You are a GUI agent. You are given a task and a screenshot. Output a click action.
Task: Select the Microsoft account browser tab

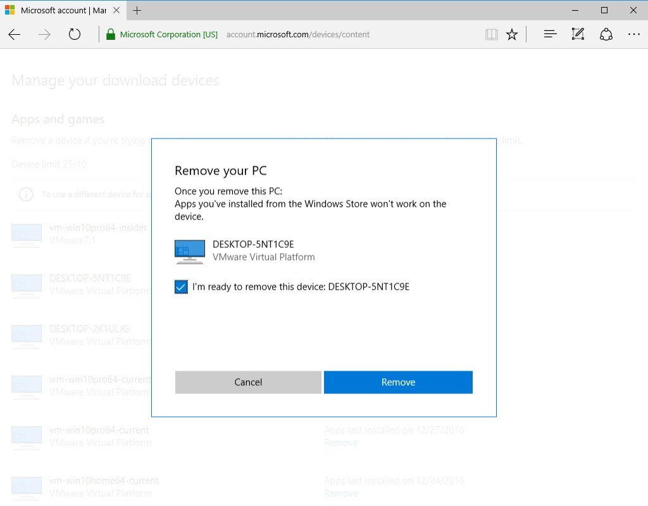60,10
